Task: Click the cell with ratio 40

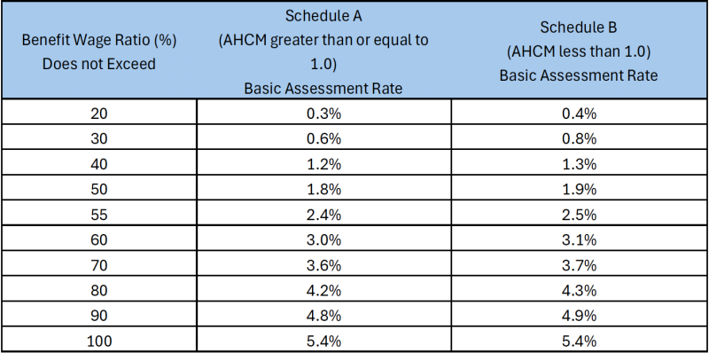Action: click(x=99, y=163)
